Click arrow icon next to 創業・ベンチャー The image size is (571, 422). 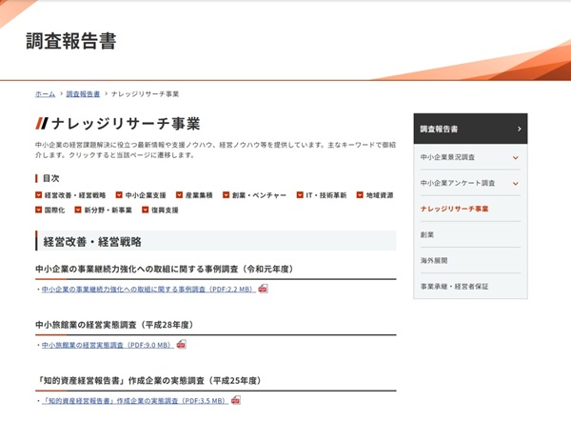[x=226, y=195]
